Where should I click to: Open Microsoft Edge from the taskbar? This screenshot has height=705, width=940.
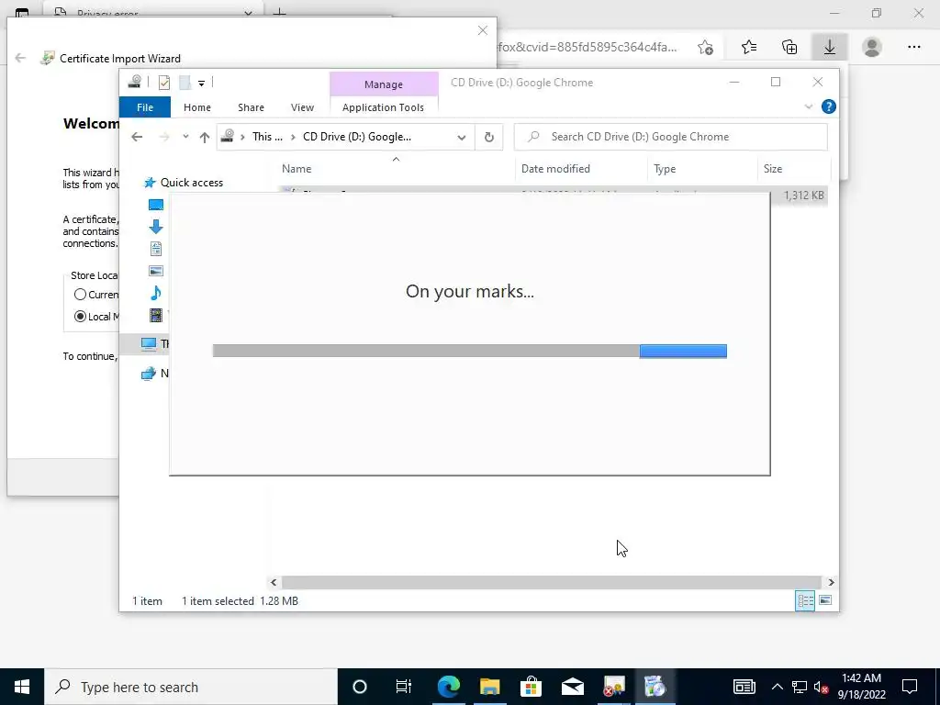(448, 687)
